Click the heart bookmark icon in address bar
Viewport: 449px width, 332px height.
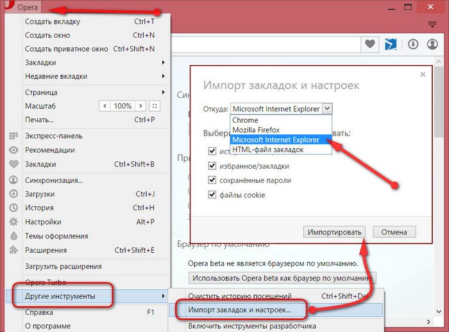(370, 44)
